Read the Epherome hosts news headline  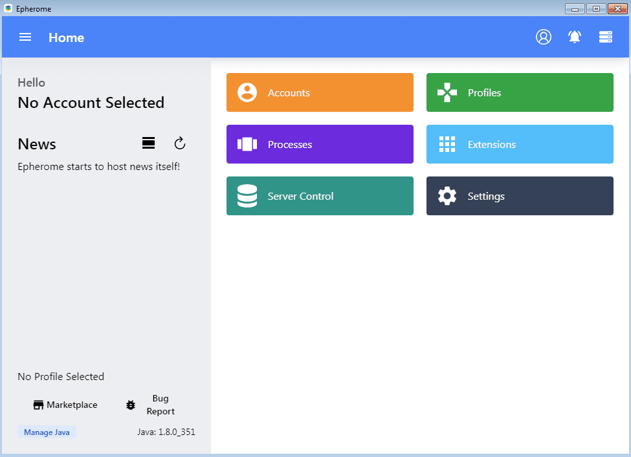click(x=98, y=166)
